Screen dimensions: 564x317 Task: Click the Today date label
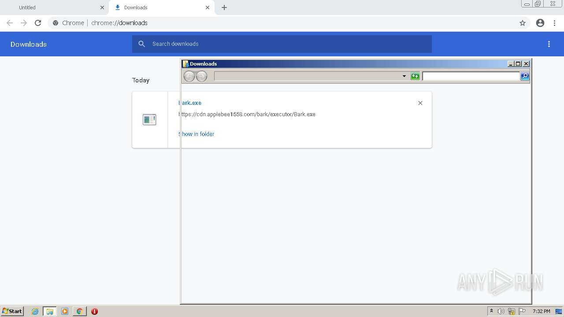point(141,80)
